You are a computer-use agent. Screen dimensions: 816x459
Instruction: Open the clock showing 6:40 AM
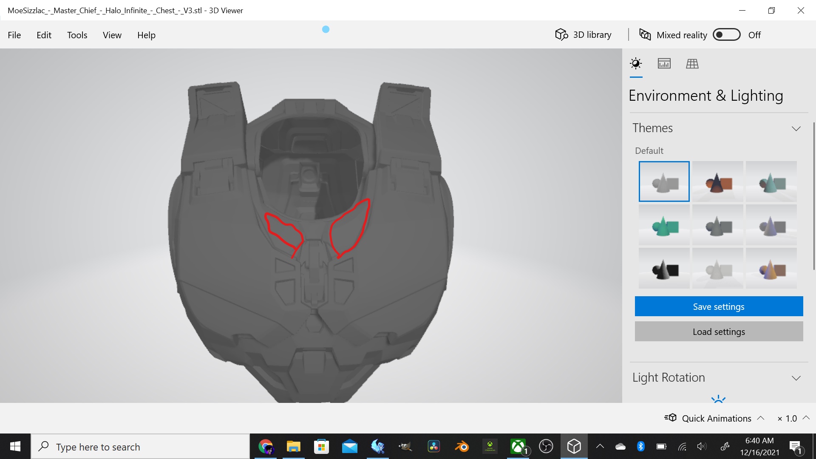tap(759, 446)
